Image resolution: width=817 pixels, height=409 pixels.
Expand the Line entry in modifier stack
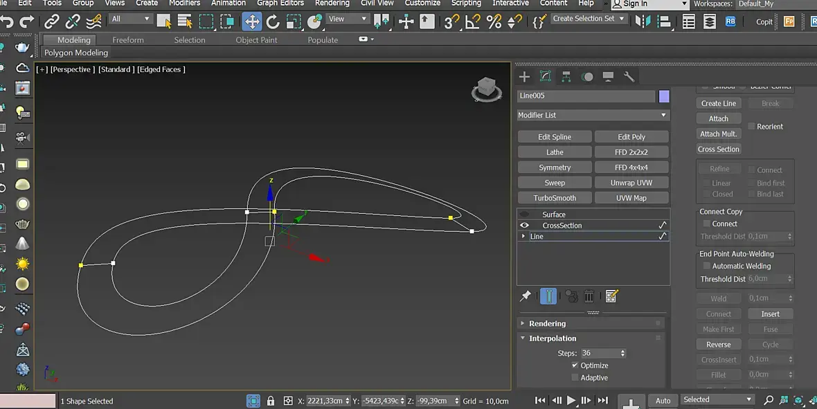coord(523,237)
